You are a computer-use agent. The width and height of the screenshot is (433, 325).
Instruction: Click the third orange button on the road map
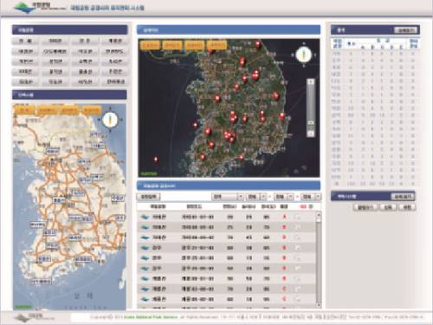click(x=69, y=110)
